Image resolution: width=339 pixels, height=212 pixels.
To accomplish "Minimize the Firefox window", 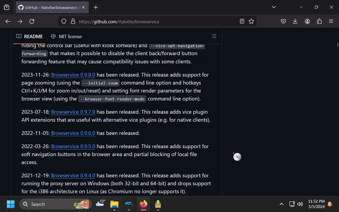I will pos(301,7).
